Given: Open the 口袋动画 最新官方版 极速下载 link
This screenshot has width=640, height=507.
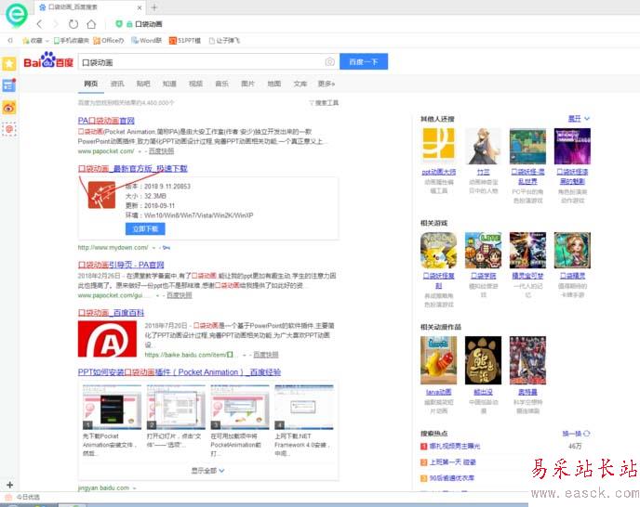Looking at the screenshot, I should 133,168.
